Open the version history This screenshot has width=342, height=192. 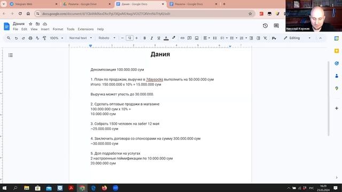coord(265,26)
